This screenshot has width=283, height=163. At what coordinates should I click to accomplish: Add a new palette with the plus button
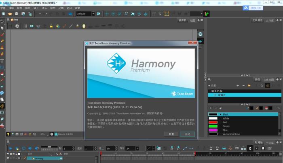tap(238, 86)
